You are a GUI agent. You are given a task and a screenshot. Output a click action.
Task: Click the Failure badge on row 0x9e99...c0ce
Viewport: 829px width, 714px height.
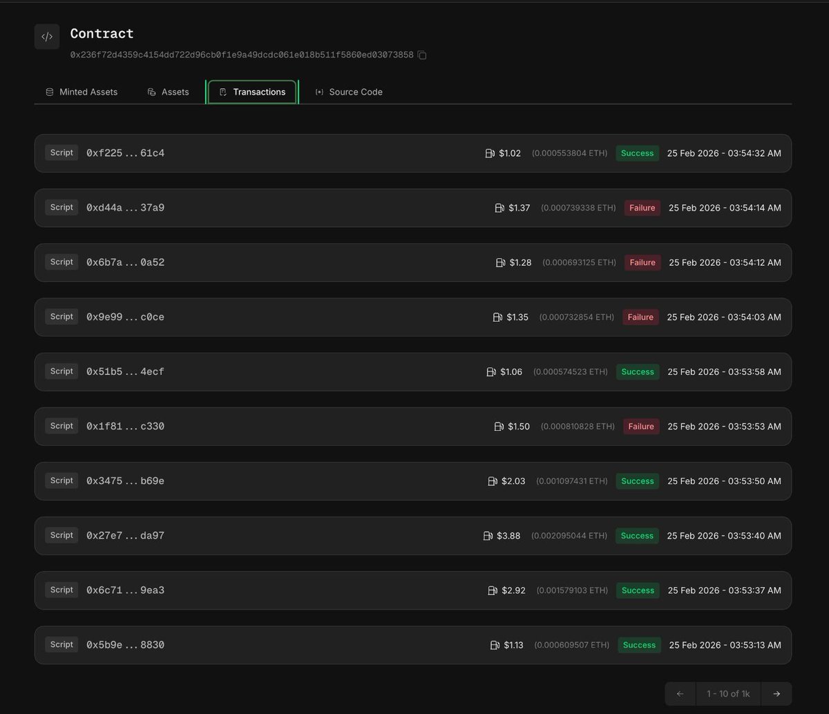pyautogui.click(x=640, y=317)
